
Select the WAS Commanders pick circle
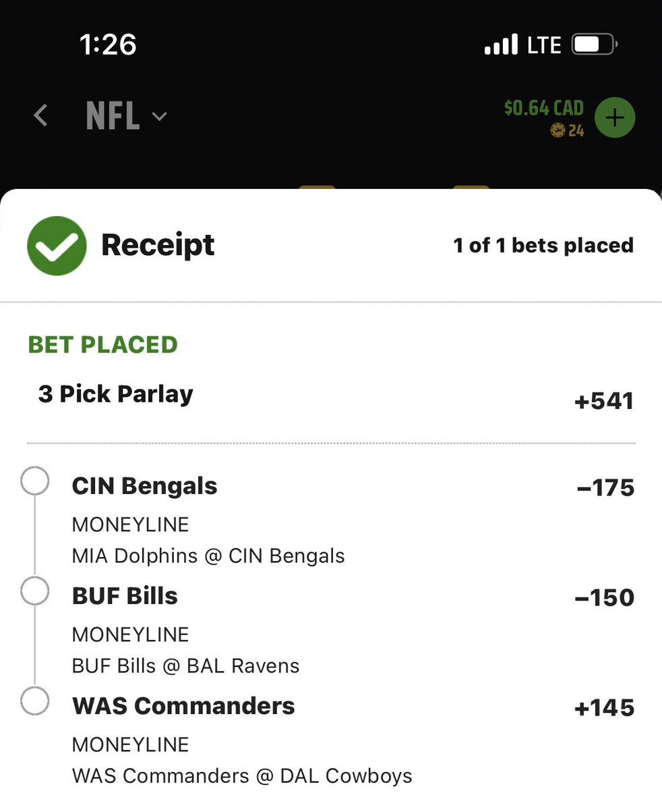point(35,701)
